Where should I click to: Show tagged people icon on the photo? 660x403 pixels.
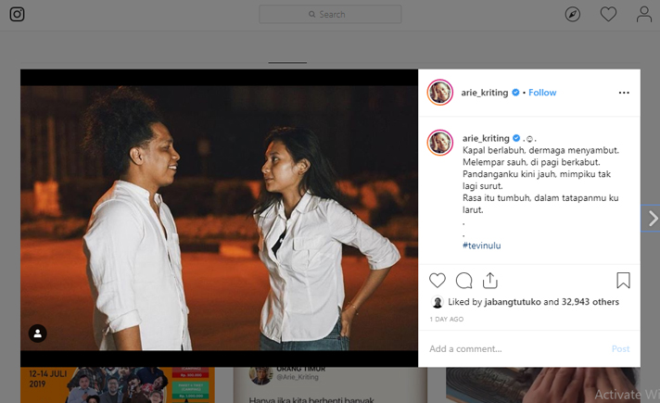pos(37,334)
